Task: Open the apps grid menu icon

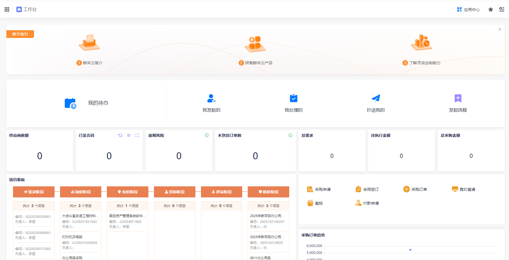Action: tap(7, 9)
